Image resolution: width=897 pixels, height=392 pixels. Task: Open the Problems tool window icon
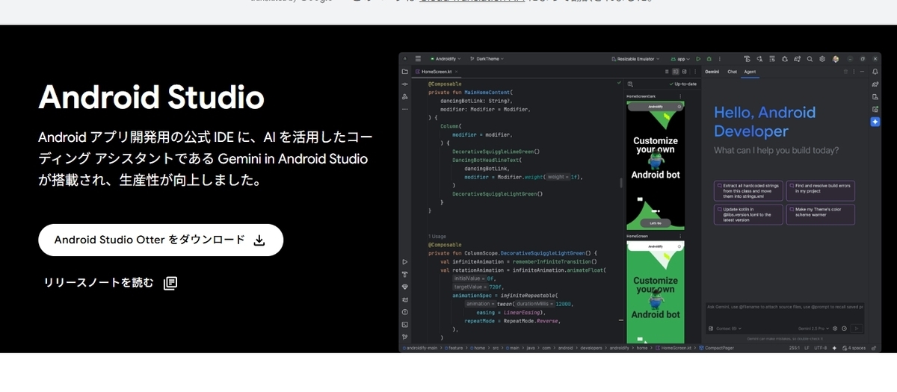click(404, 311)
